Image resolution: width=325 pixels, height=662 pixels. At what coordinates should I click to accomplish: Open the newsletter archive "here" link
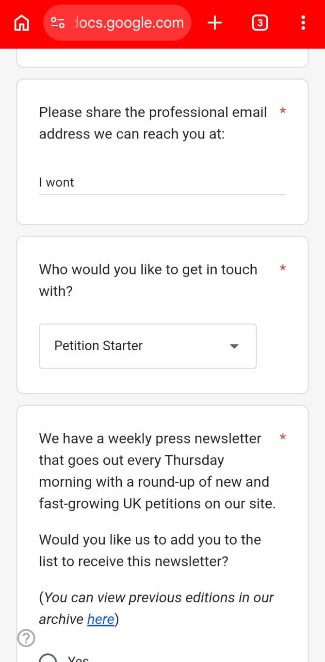point(101,619)
